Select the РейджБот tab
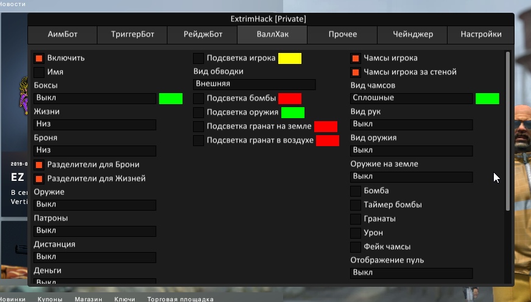Image resolution: width=531 pixels, height=302 pixels. click(203, 35)
